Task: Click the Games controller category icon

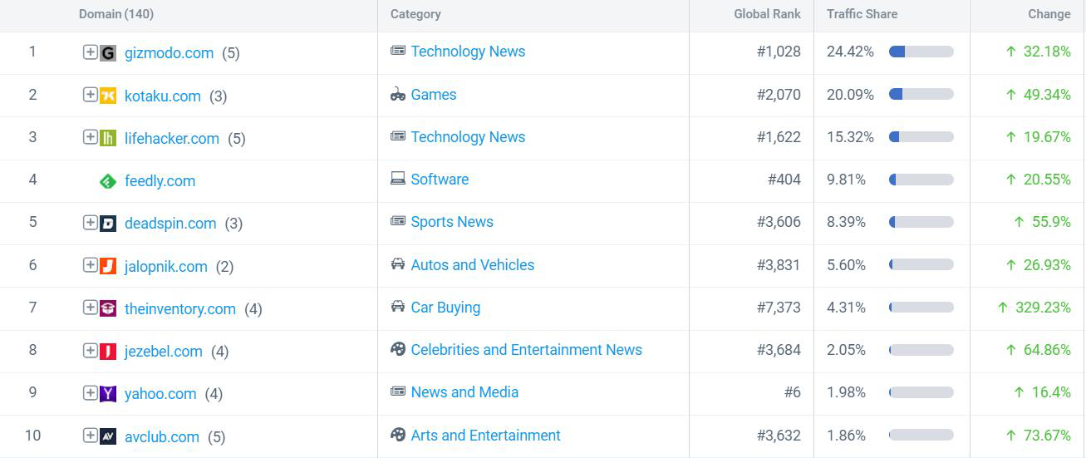Action: pyautogui.click(x=398, y=95)
